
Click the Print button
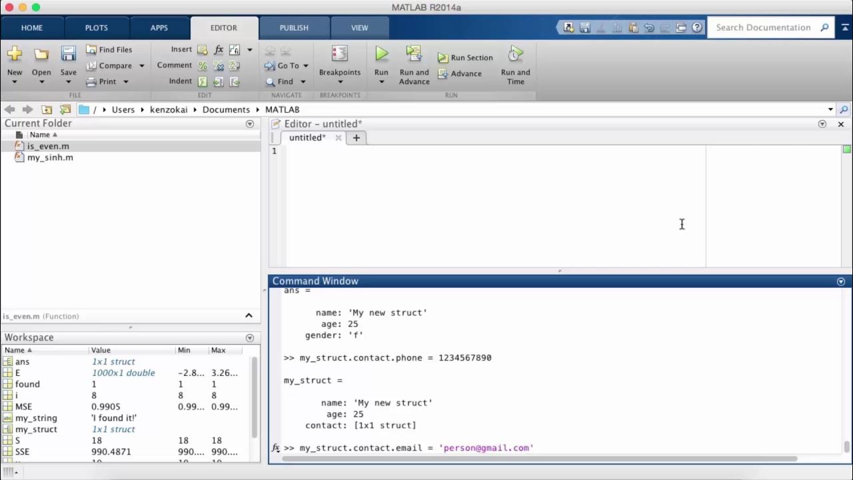pos(101,81)
